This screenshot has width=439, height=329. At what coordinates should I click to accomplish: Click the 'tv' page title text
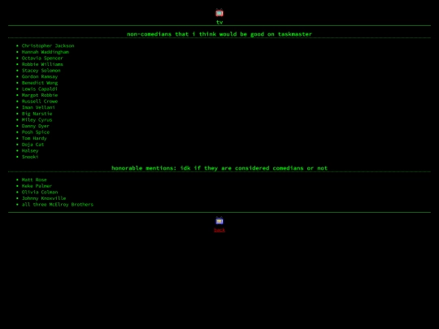219,22
